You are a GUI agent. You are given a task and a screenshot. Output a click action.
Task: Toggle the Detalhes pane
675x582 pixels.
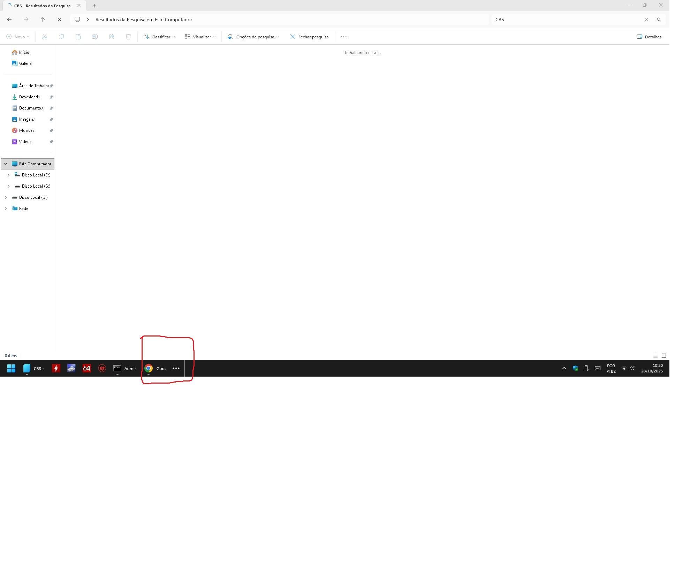coord(649,37)
